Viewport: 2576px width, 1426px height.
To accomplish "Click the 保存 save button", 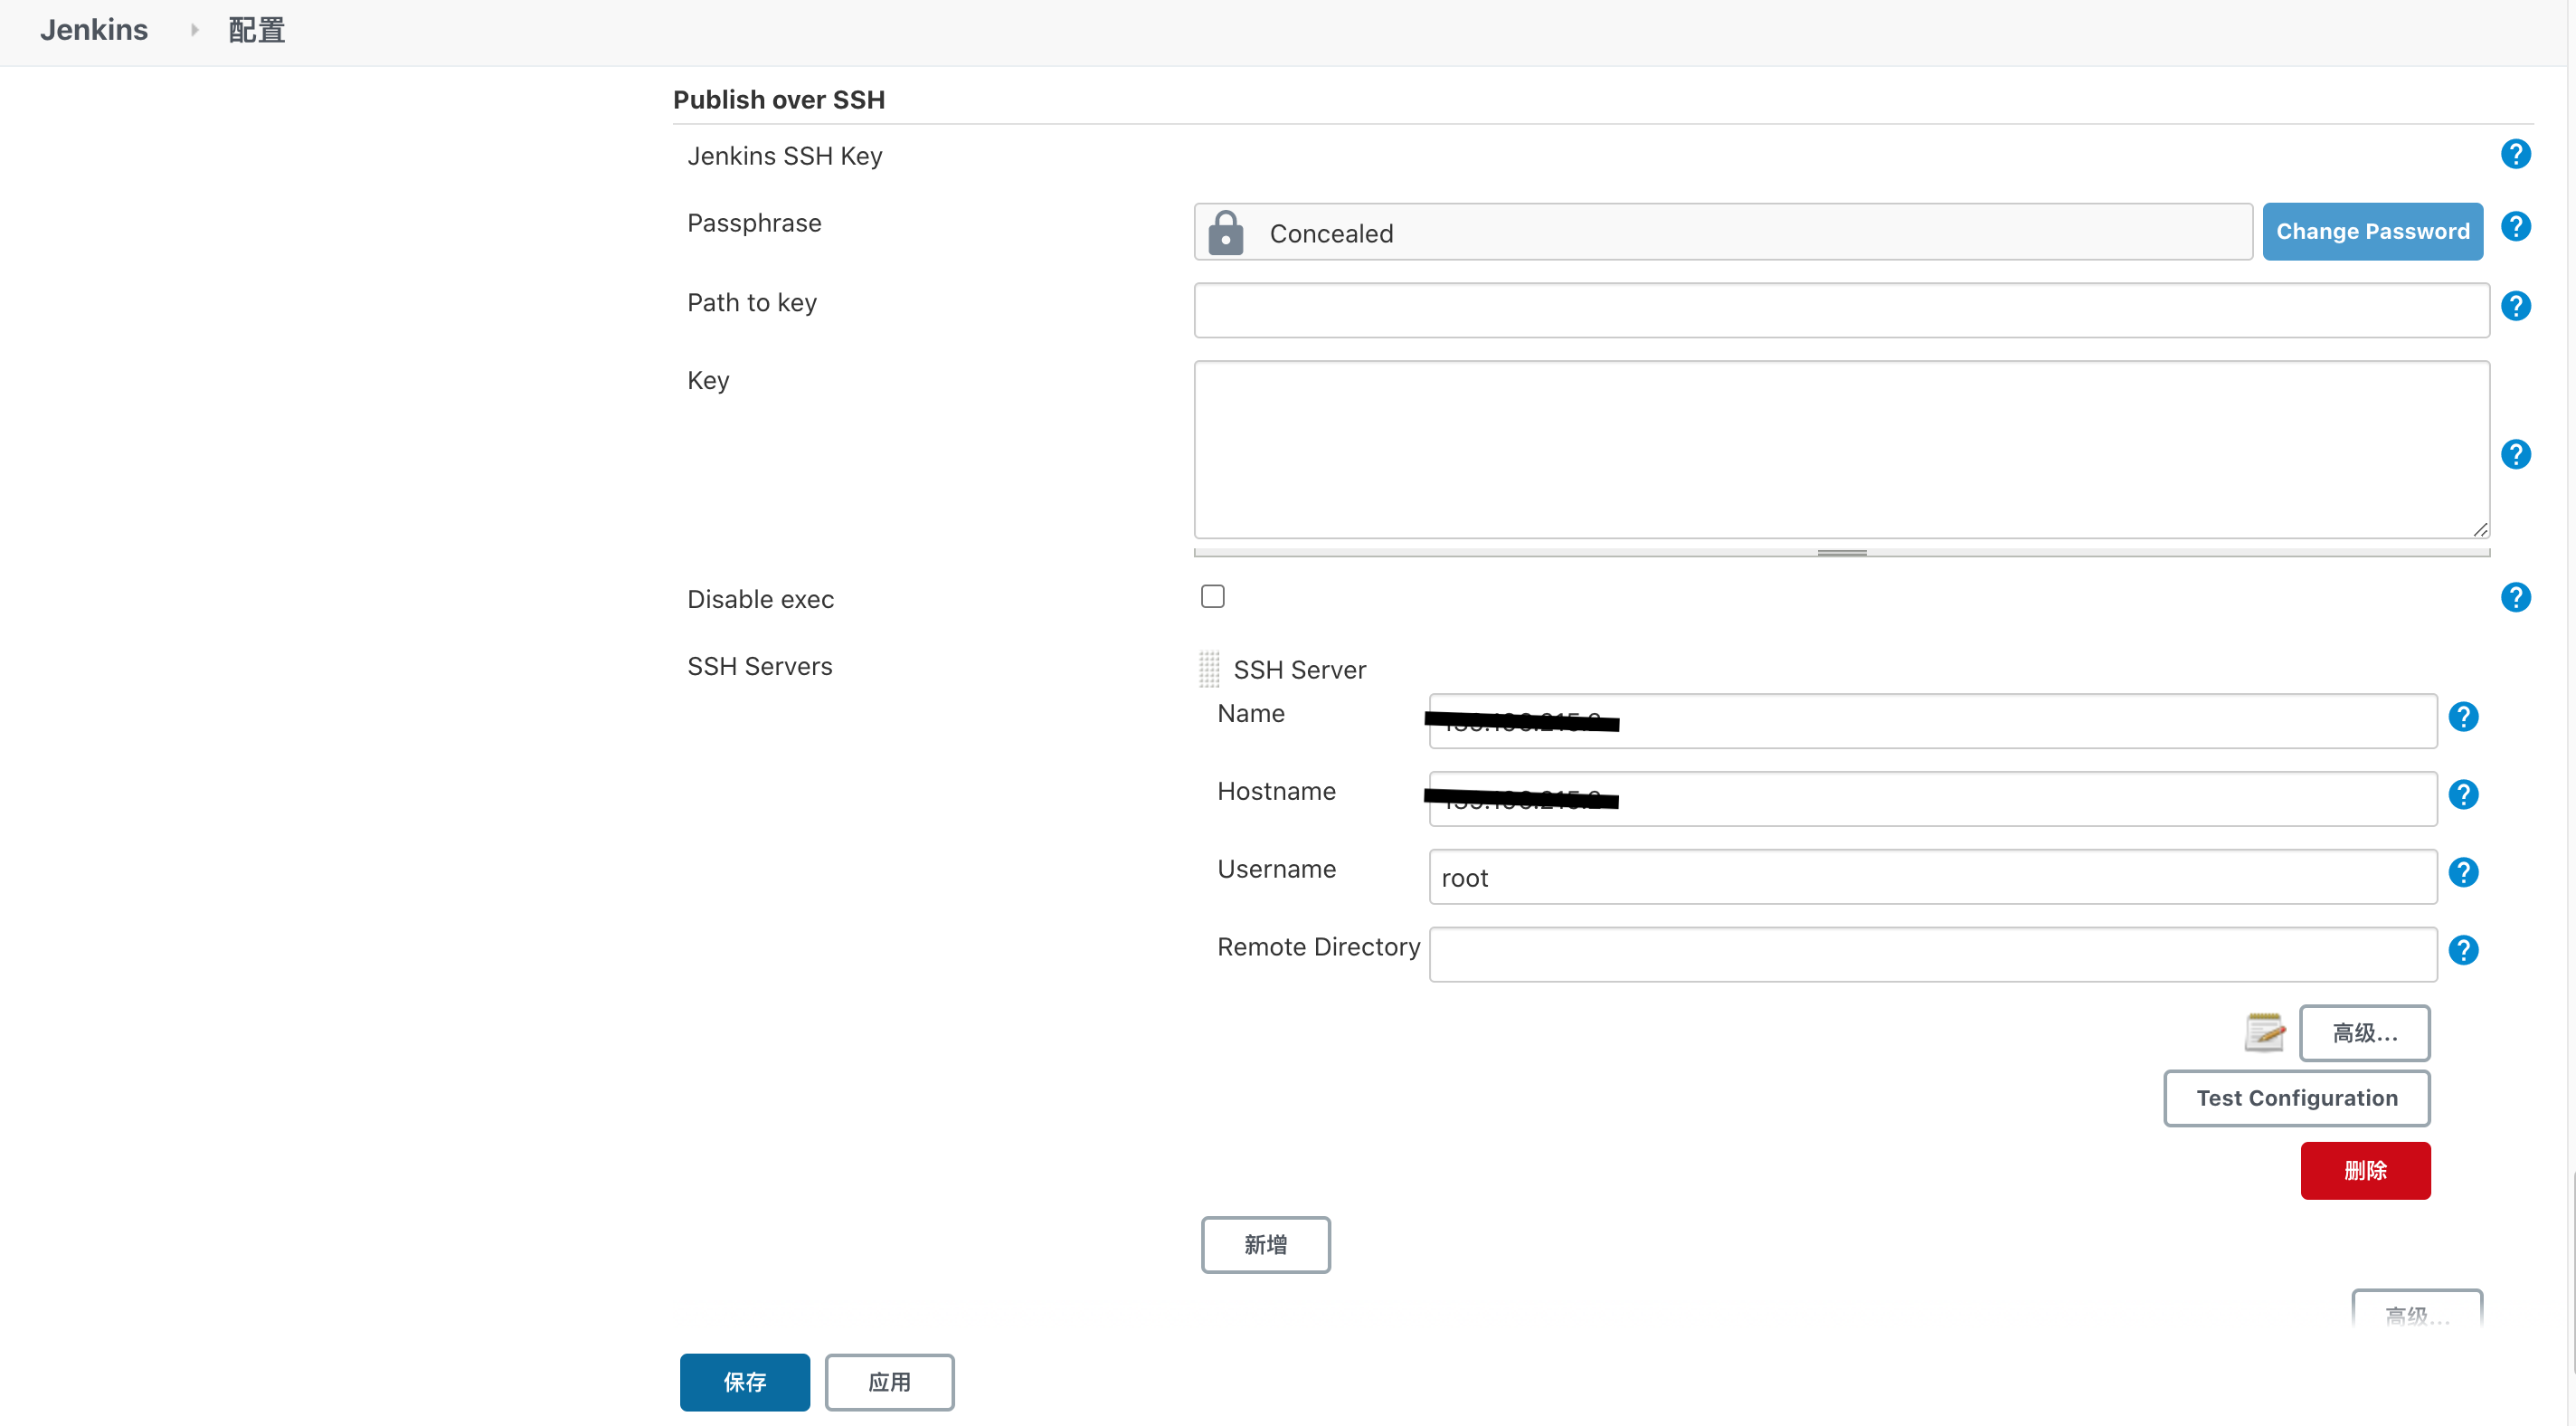I will pos(744,1381).
